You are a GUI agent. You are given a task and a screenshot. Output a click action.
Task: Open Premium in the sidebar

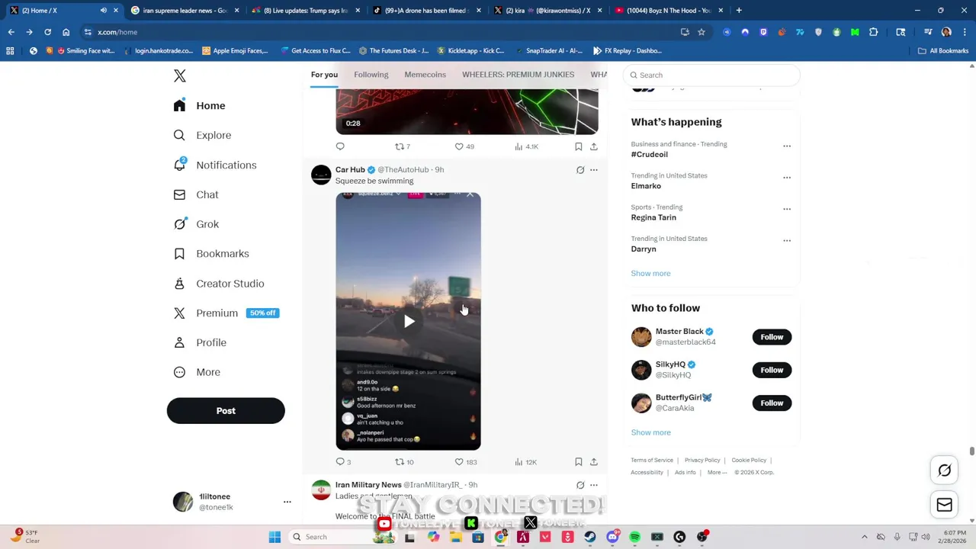226,313
